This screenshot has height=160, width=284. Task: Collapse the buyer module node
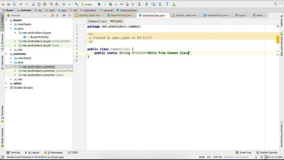pyautogui.click(x=7, y=20)
